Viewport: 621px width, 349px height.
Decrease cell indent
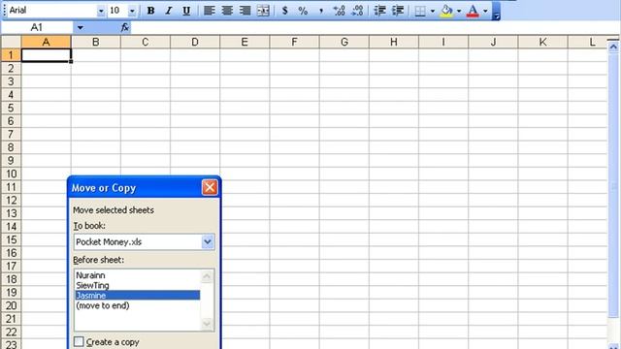pos(379,11)
